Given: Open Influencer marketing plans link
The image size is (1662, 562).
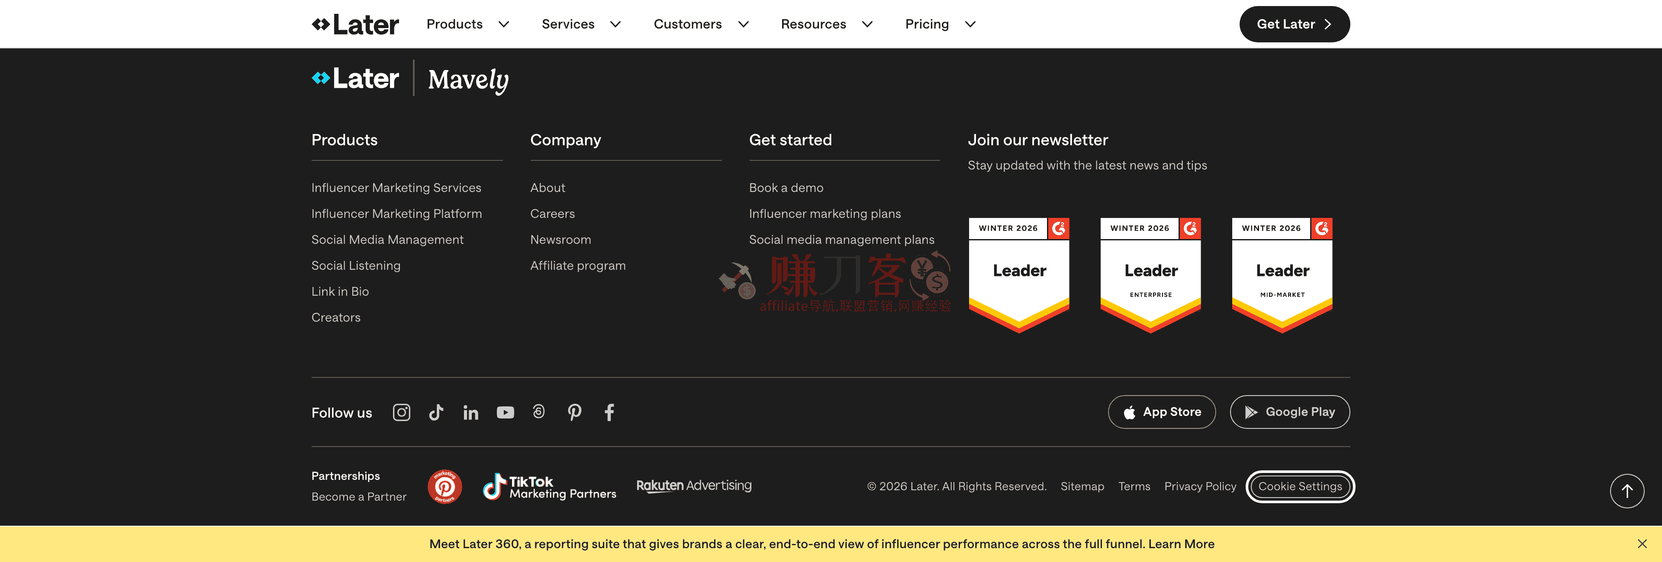Looking at the screenshot, I should (825, 213).
